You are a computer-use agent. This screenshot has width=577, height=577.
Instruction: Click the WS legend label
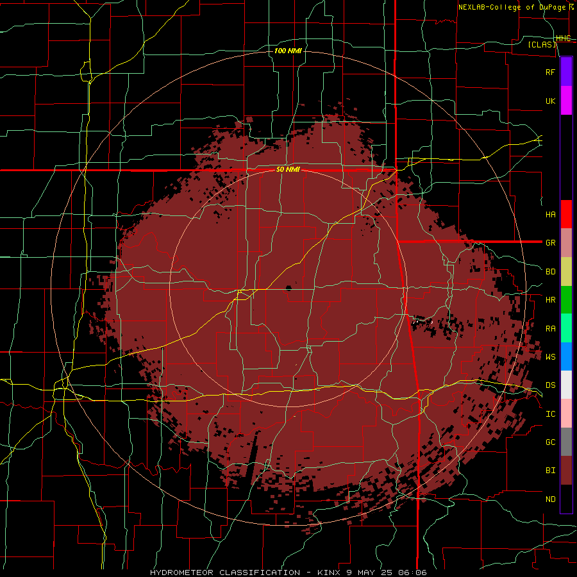550,356
